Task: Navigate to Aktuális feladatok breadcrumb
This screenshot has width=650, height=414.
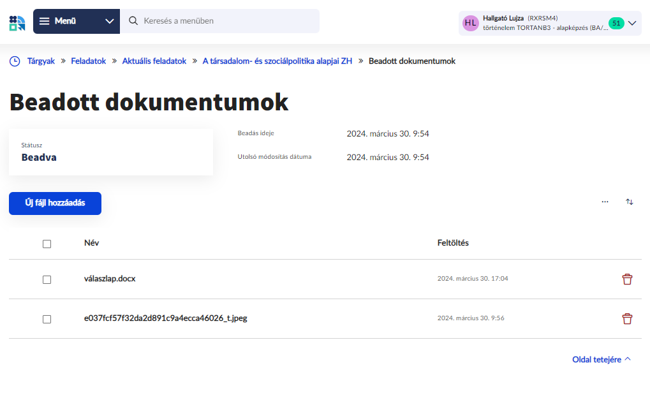Action: click(x=154, y=61)
